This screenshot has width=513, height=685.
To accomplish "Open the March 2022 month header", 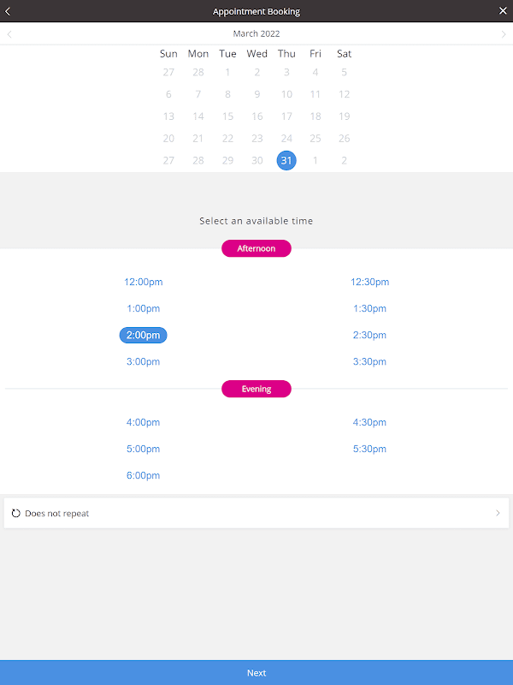I will coord(256,34).
